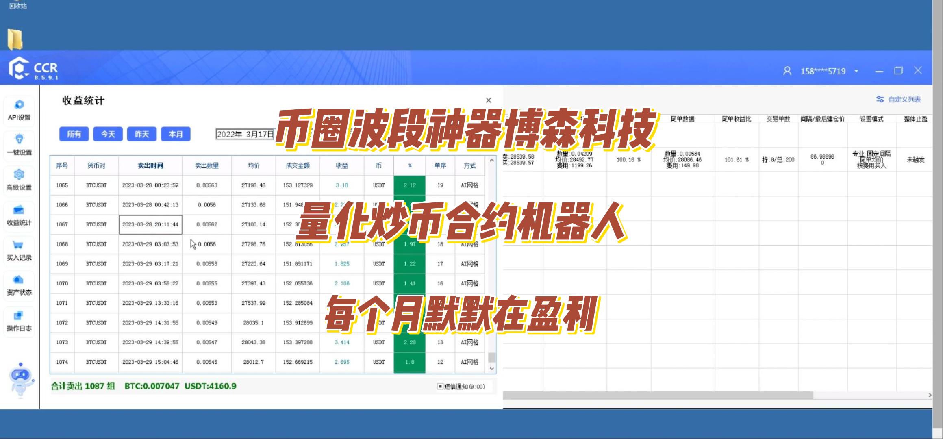Filter records by 昨天

coord(142,134)
